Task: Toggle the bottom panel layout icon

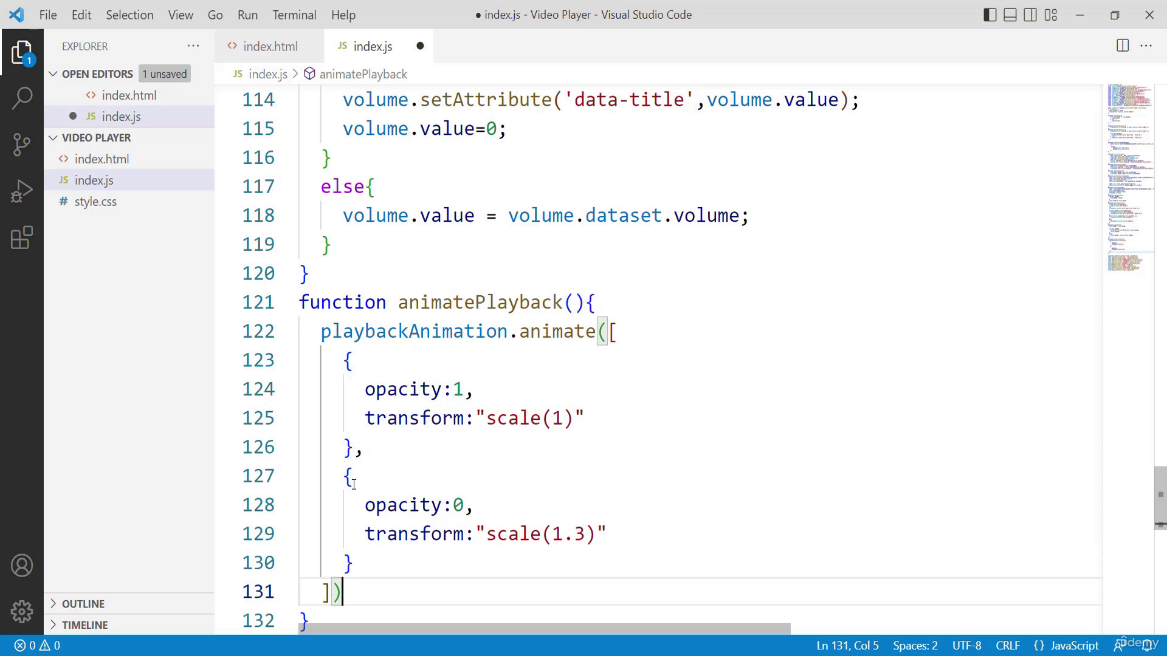Action: pos(1010,15)
